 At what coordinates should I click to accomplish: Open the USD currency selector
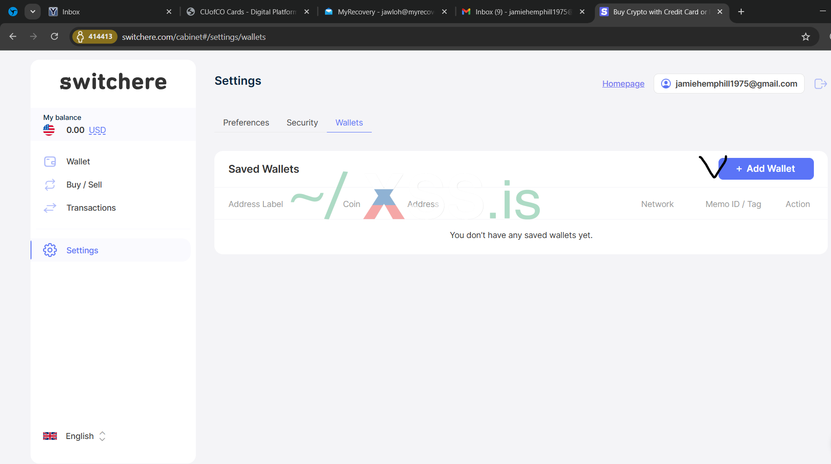[x=97, y=130]
